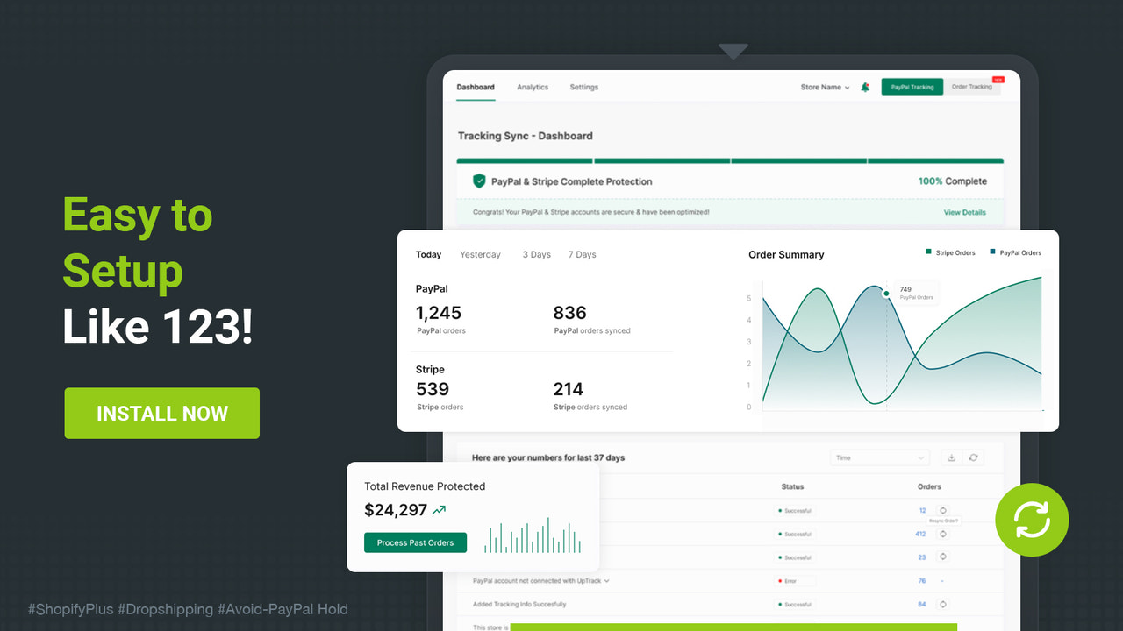Toggle the Stripe Orders legend
The image size is (1123, 631).
coord(950,252)
